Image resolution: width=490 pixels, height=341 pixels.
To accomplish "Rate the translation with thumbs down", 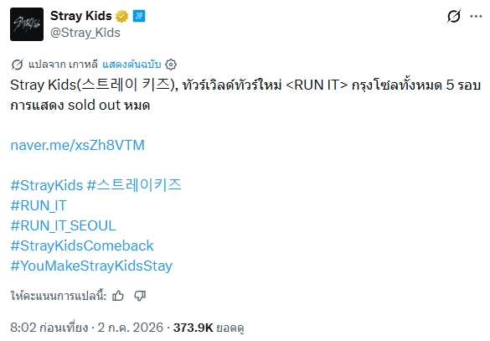I will point(140,296).
